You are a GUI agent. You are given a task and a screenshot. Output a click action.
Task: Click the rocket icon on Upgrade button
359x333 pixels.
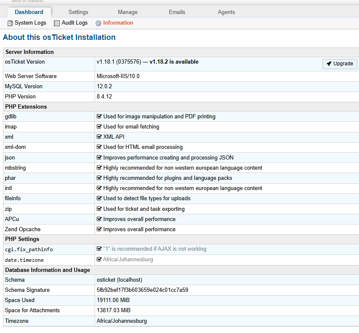(329, 64)
